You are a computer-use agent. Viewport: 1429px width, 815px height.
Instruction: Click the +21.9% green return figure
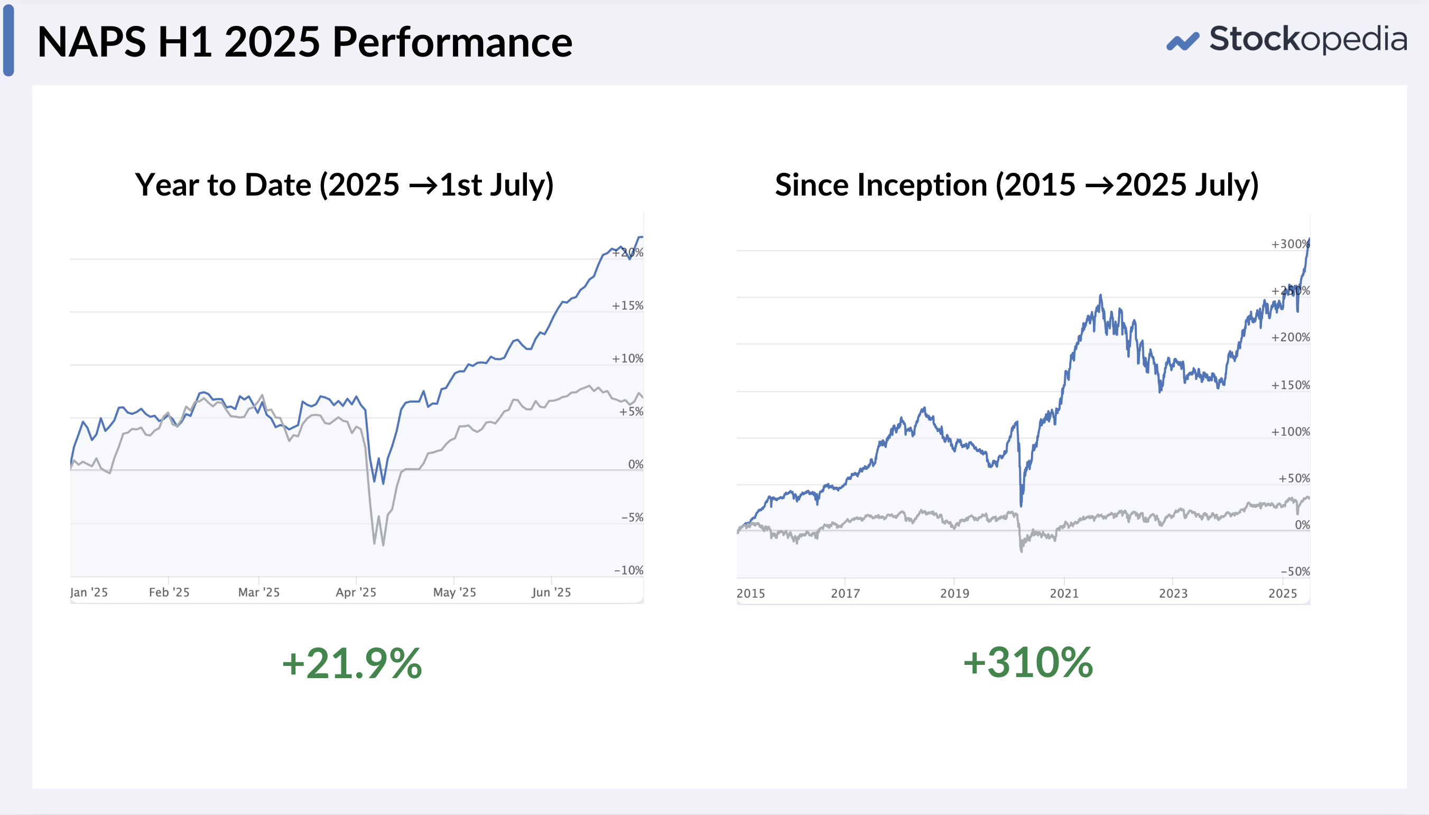pyautogui.click(x=352, y=663)
